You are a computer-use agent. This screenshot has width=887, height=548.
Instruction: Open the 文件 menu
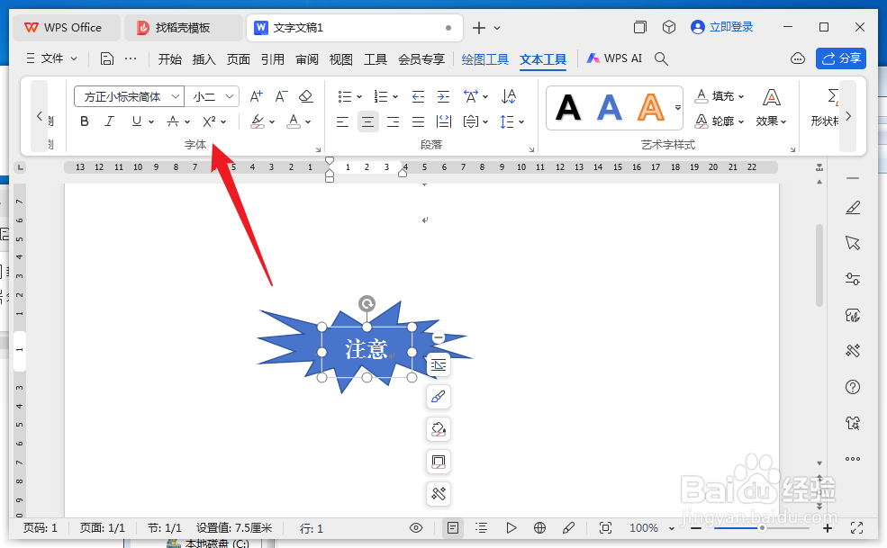click(51, 58)
